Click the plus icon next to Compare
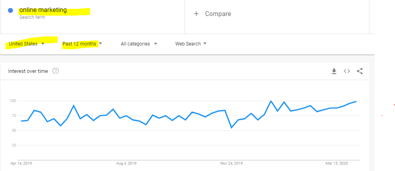Screen dimensions: 395x171 click(x=196, y=14)
